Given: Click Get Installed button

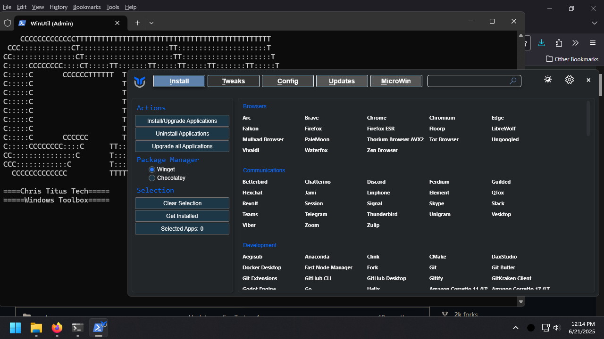Looking at the screenshot, I should [182, 216].
